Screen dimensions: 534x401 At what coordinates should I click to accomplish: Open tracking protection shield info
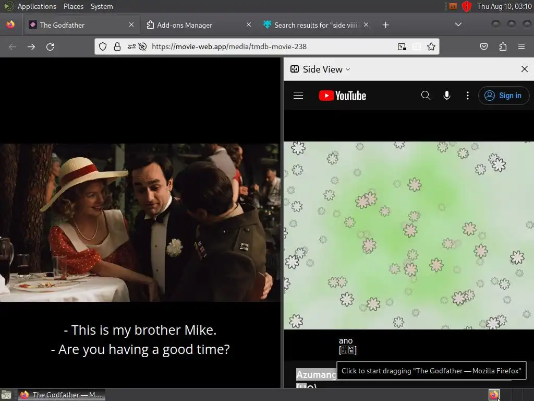(103, 46)
